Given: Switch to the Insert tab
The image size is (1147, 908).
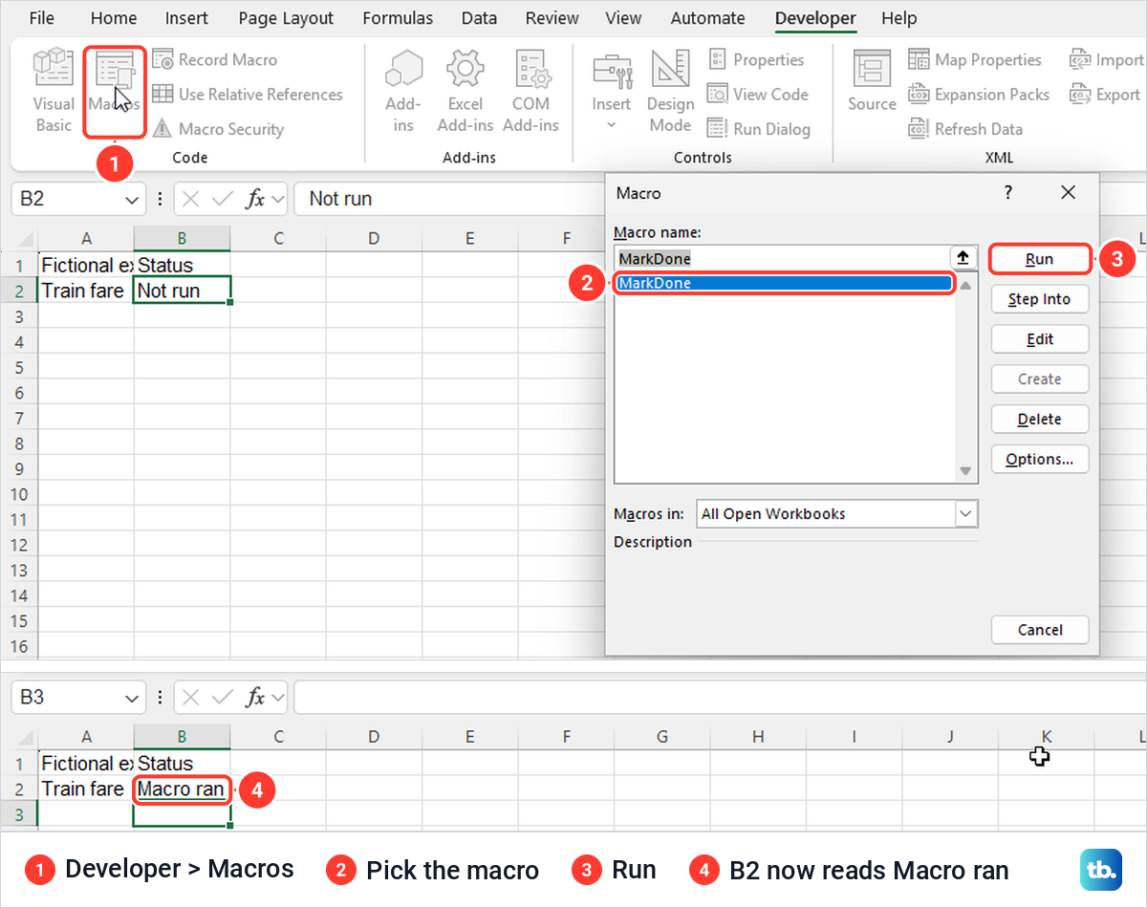Looking at the screenshot, I should pos(187,17).
